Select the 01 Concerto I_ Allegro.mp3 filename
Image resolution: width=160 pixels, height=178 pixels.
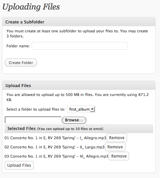[55, 138]
